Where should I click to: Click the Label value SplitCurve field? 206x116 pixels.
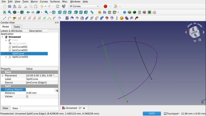point(42,79)
